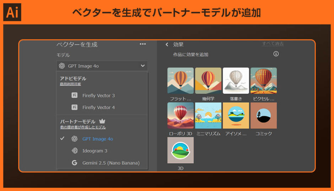
Task: Click the Firefly icon next to Firefly Vector 3
Action: [75, 95]
